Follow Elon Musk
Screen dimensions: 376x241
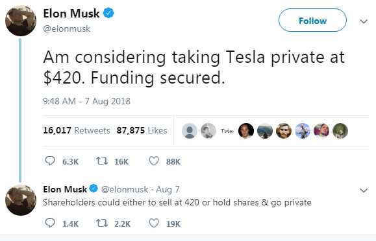(x=312, y=20)
